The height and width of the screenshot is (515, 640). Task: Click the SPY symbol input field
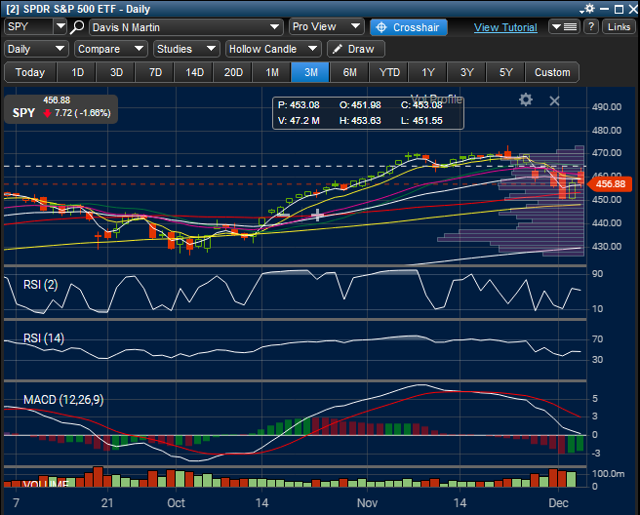(x=29, y=26)
